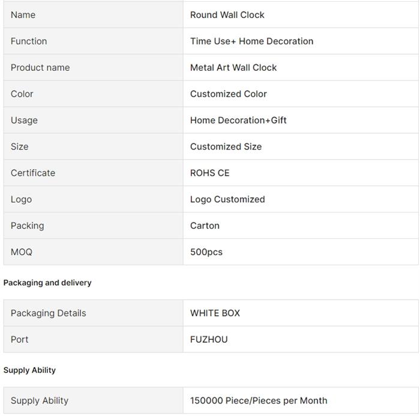
Task: Select the 500pcs MOQ value
Action: pyautogui.click(x=206, y=252)
